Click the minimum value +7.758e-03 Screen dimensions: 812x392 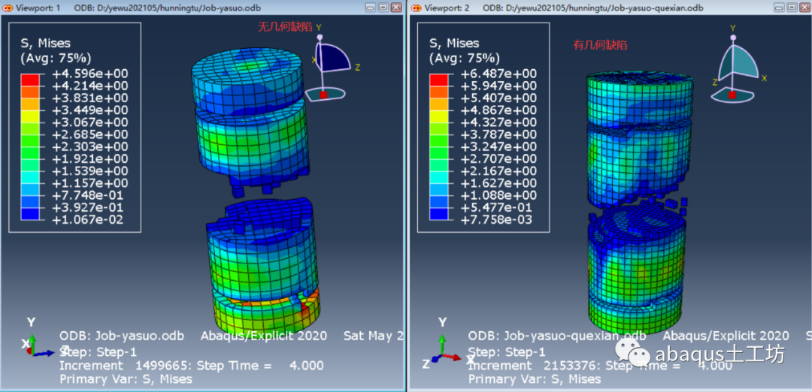(x=498, y=220)
